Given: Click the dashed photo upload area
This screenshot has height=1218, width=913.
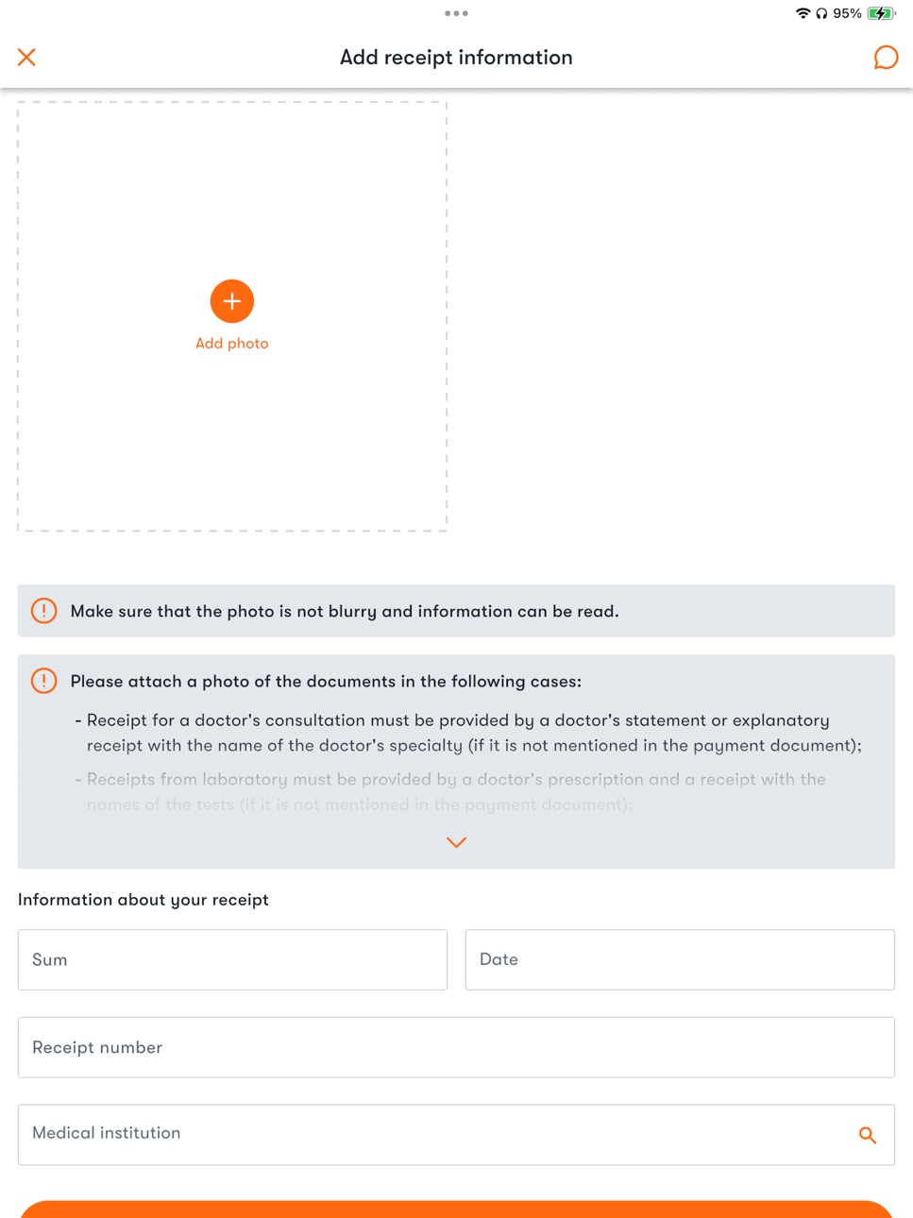Looking at the screenshot, I should [232, 316].
